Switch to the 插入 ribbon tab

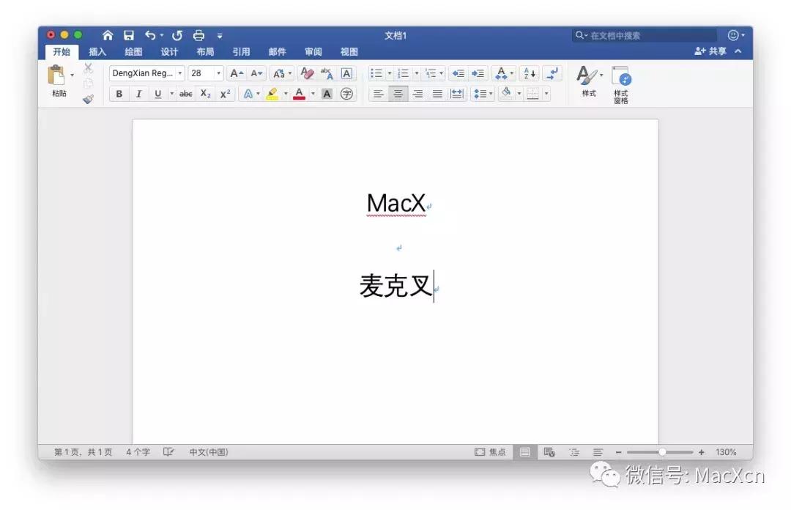point(97,51)
